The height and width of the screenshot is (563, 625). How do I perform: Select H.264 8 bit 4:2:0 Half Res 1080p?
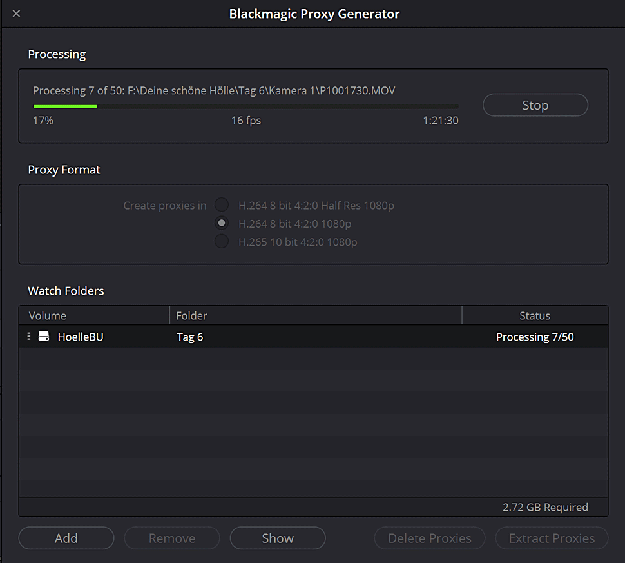[x=222, y=205]
